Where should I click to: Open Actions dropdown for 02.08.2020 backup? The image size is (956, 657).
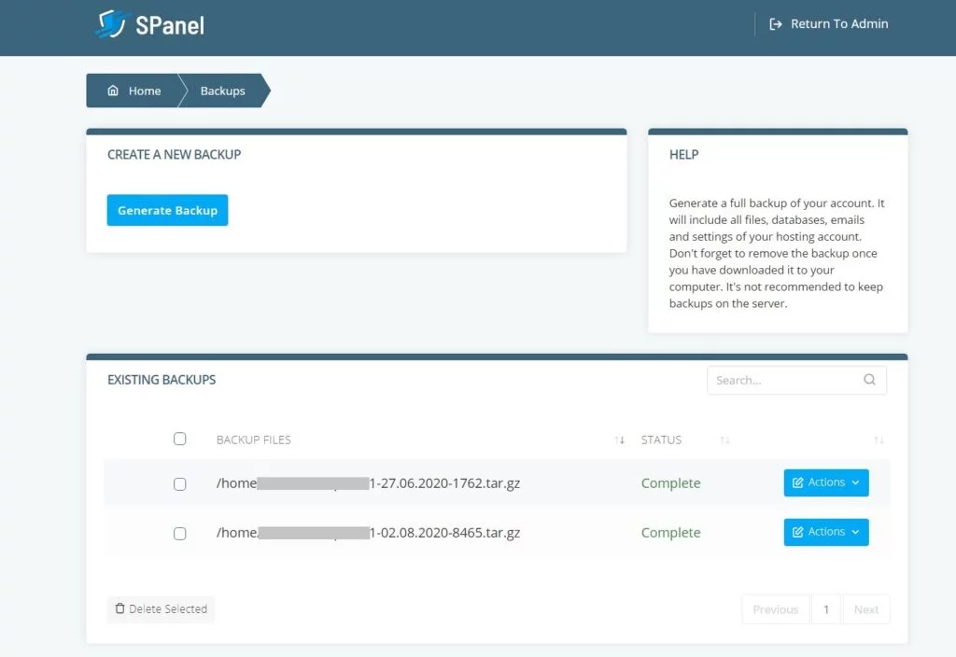[x=826, y=532]
